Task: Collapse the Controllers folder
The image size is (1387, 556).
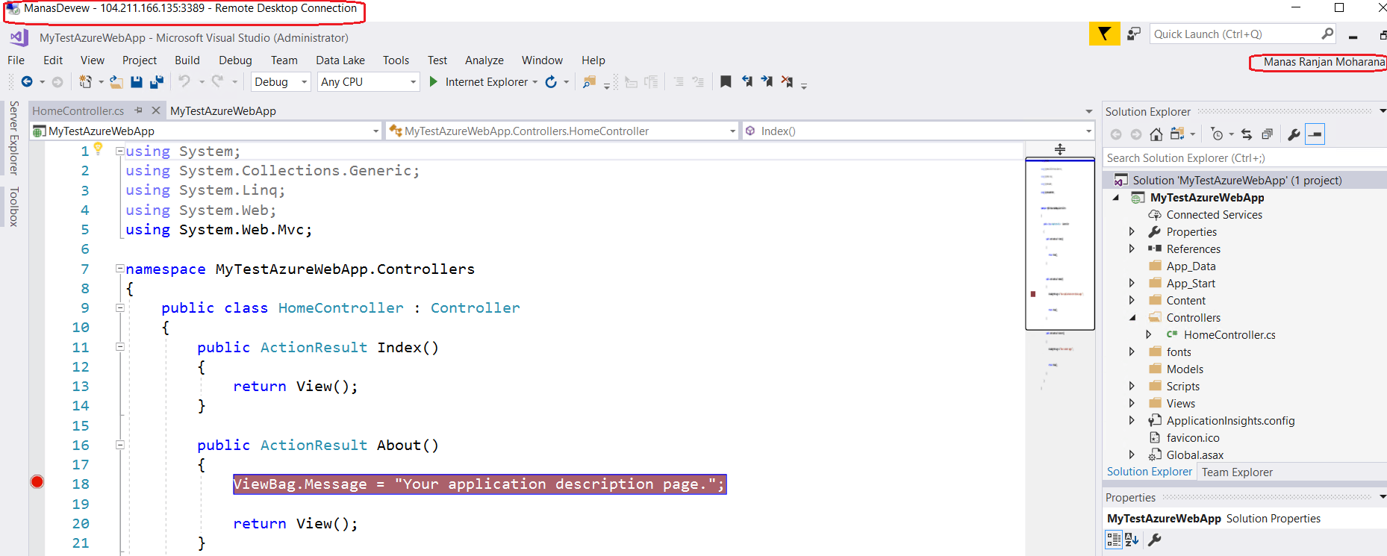Action: coord(1132,318)
